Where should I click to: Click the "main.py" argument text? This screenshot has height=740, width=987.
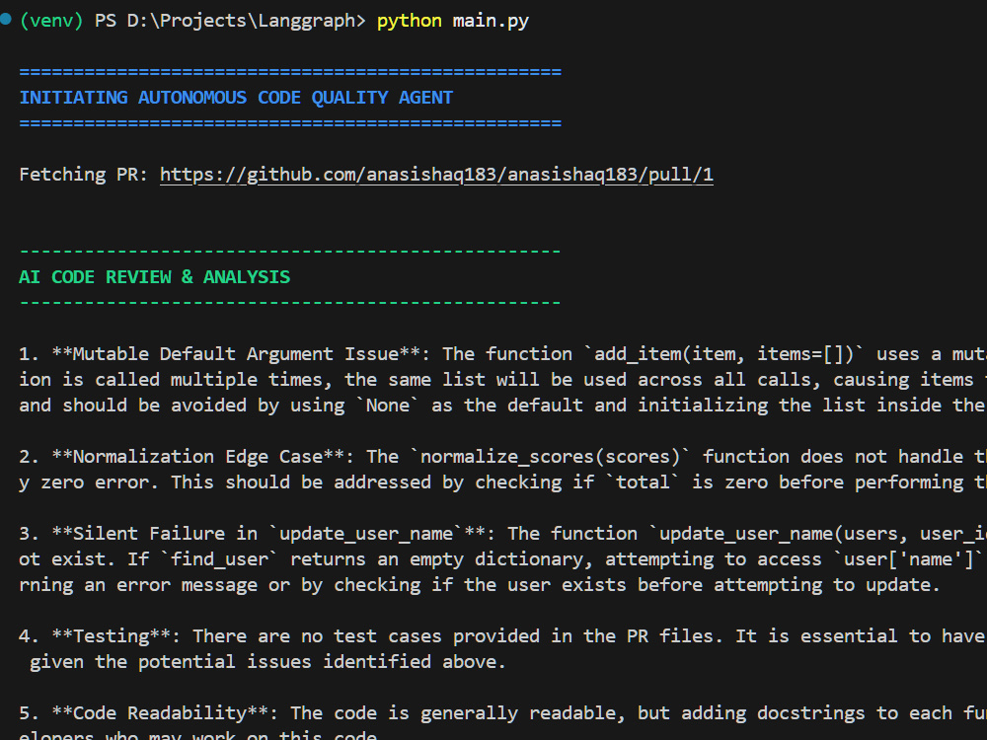click(491, 21)
